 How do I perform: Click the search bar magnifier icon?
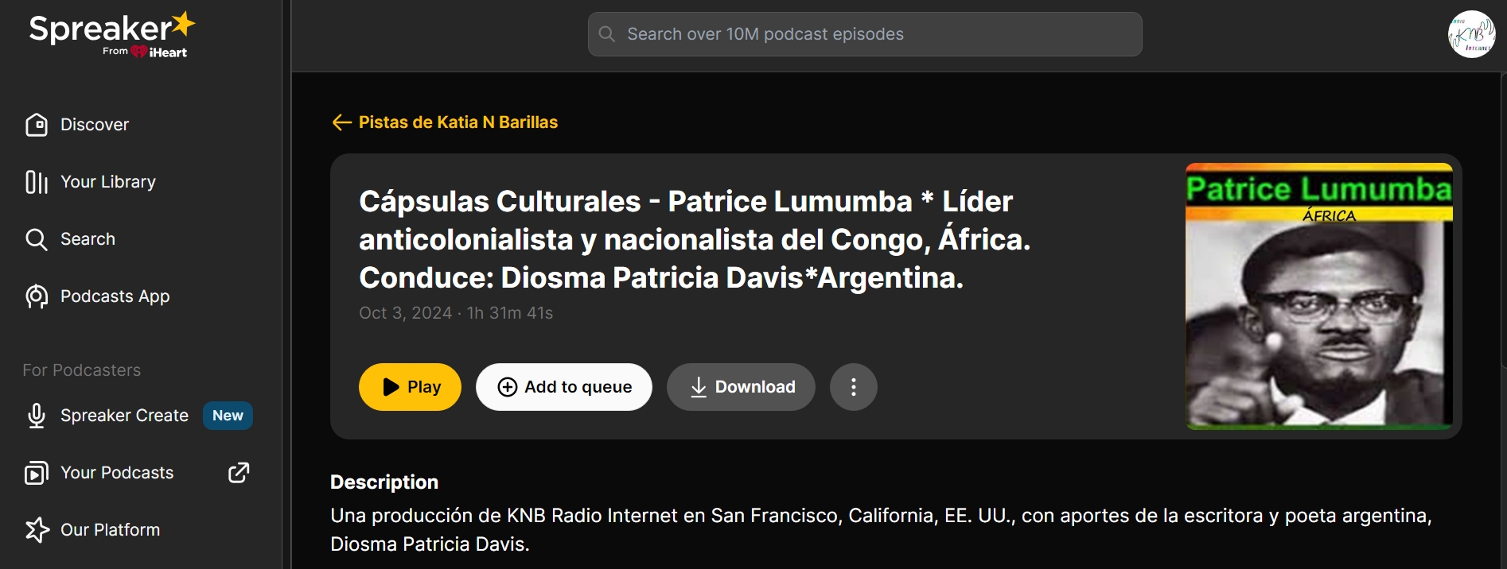[x=607, y=34]
